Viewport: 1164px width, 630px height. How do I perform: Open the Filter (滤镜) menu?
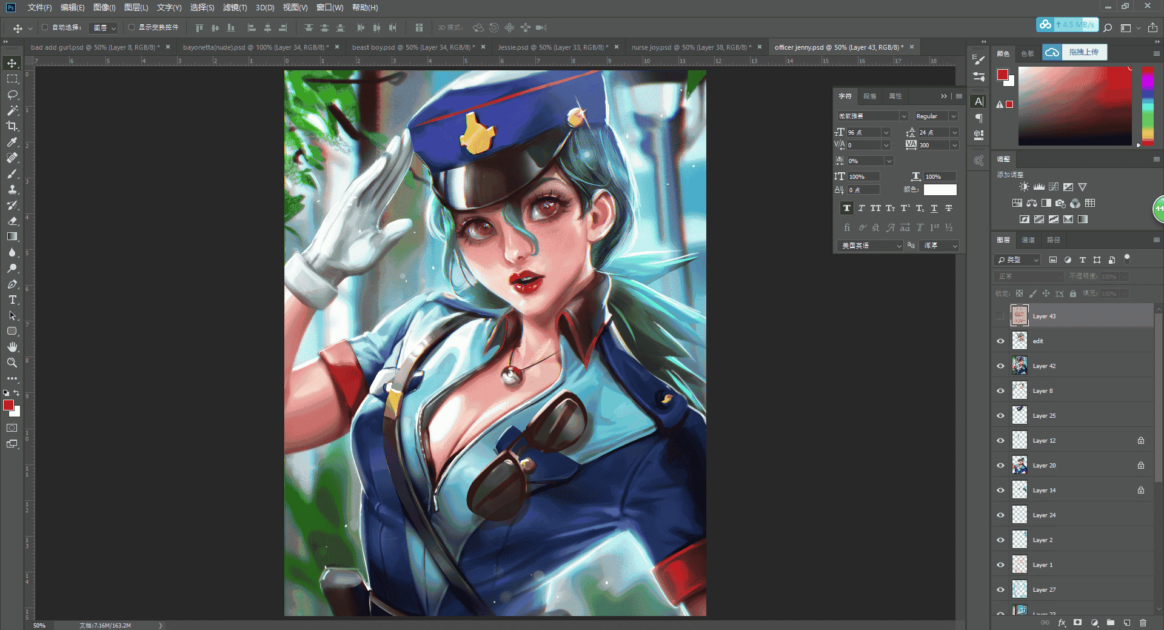pyautogui.click(x=235, y=7)
